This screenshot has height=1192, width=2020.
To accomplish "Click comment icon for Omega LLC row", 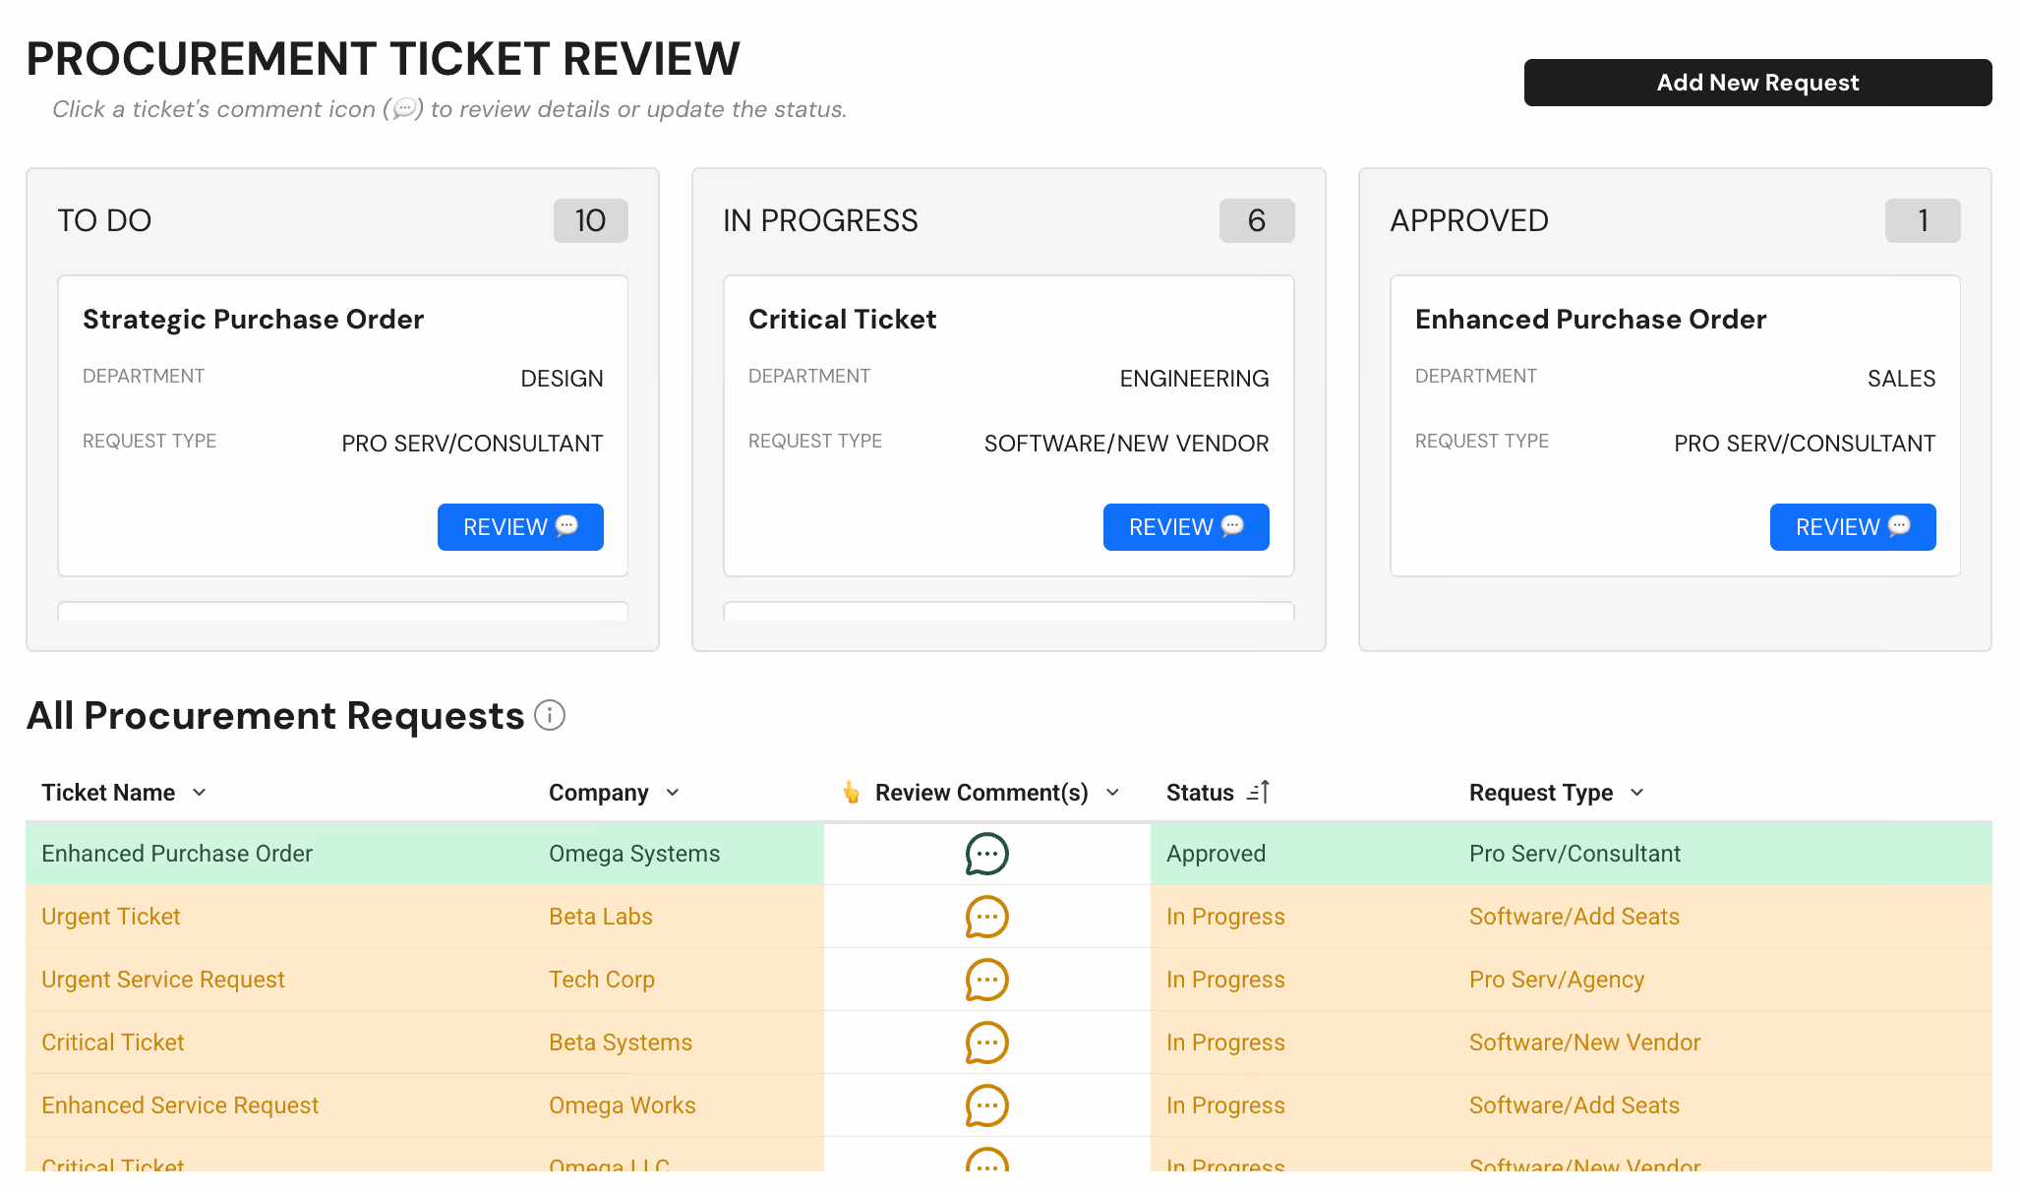I will click(x=986, y=1162).
